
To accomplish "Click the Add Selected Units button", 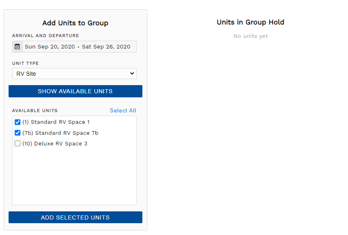I will 75,217.
